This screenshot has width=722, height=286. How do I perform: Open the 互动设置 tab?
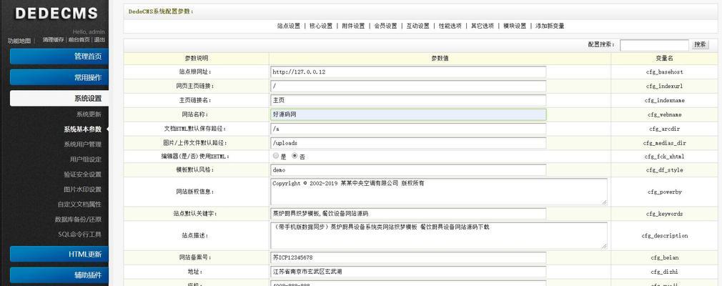(x=417, y=26)
